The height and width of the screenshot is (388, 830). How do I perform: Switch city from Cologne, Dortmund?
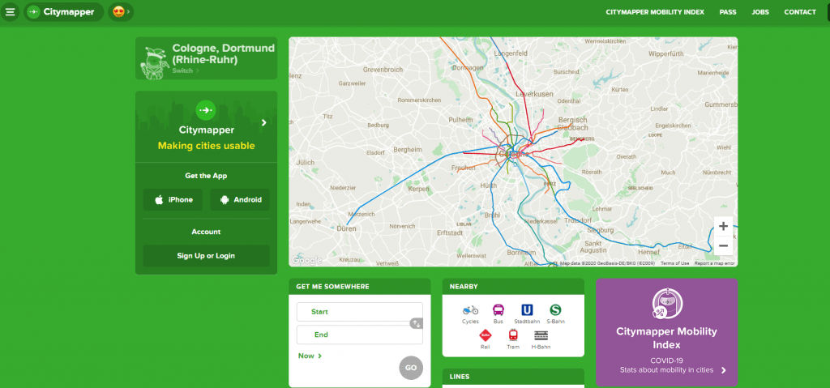[x=186, y=70]
